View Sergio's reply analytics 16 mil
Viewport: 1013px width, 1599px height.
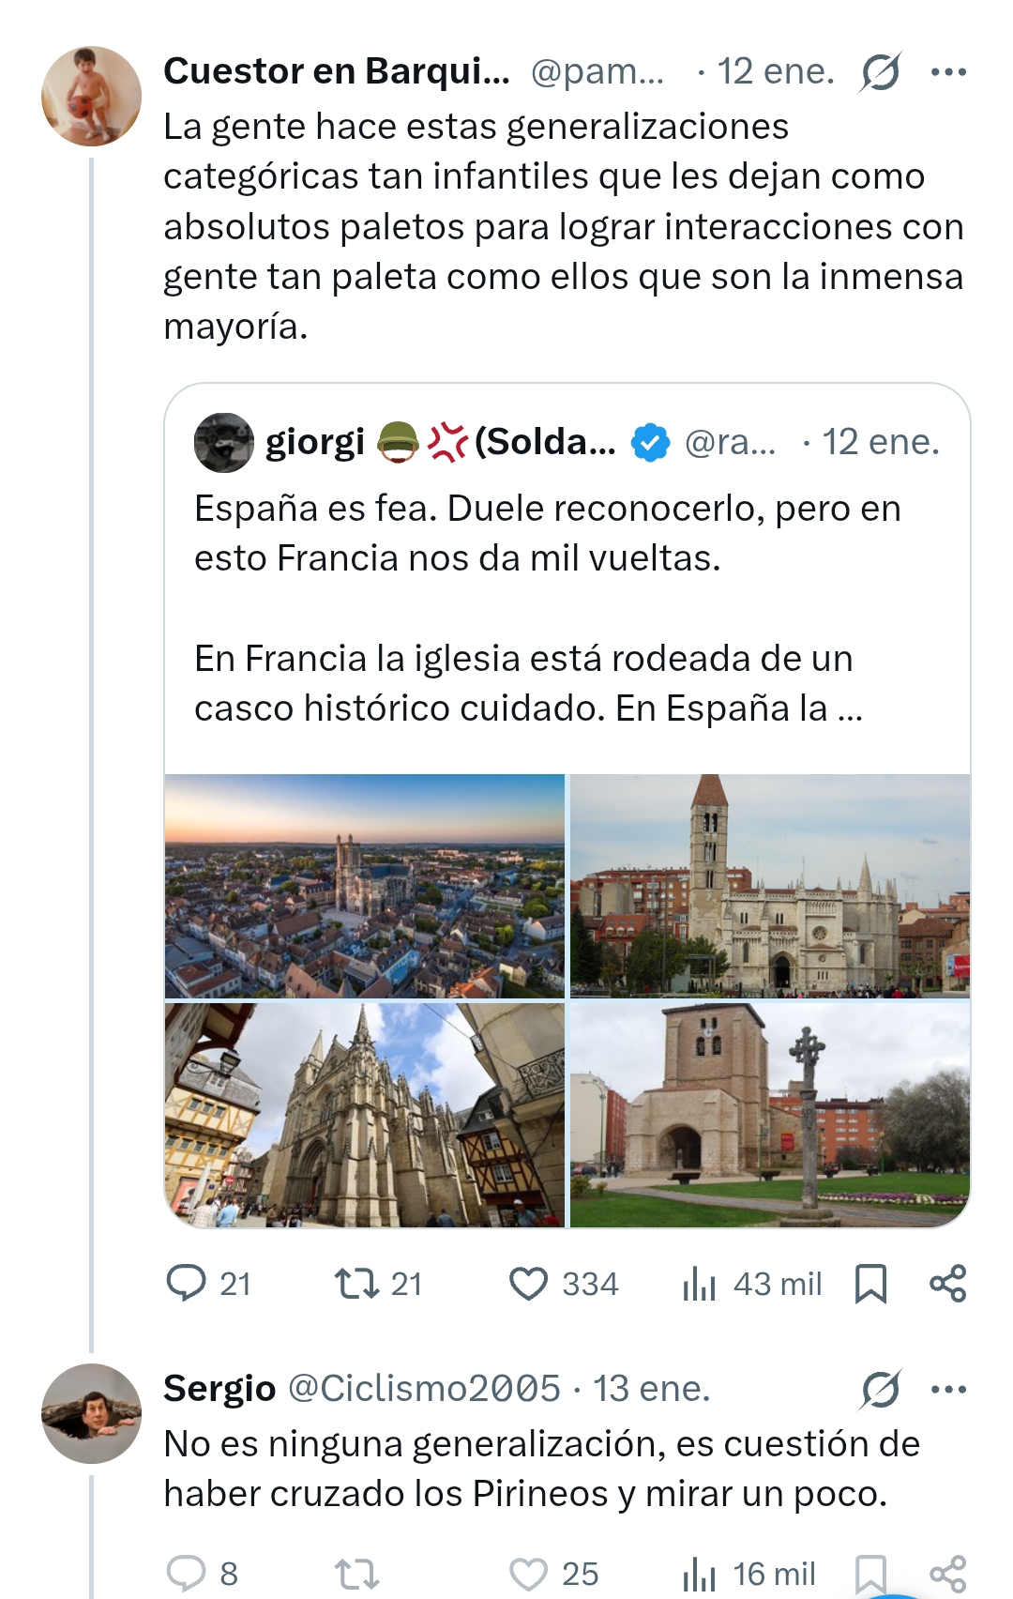click(x=700, y=1573)
